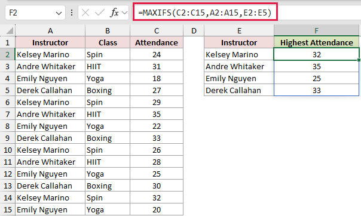Select cell B5 Boxing
The height and width of the screenshot is (216, 361).
[x=108, y=90]
